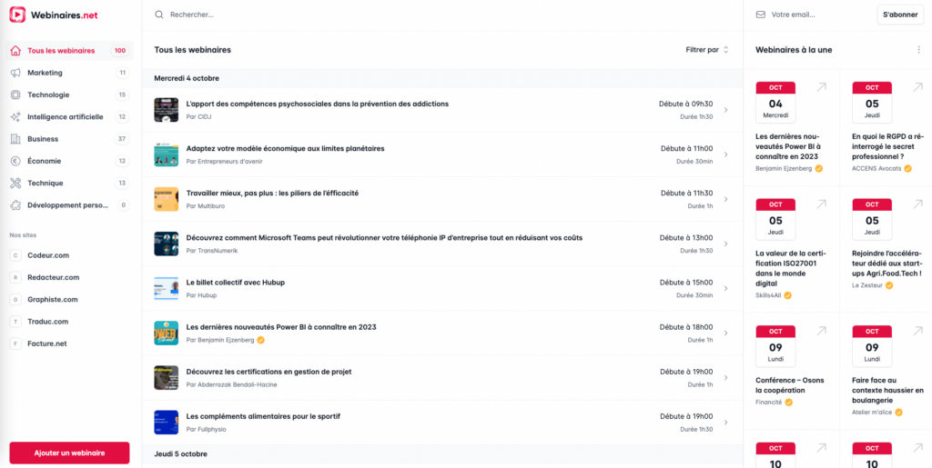The height and width of the screenshot is (468, 932).
Task: Open the Filtrer par dropdown
Action: click(x=707, y=50)
